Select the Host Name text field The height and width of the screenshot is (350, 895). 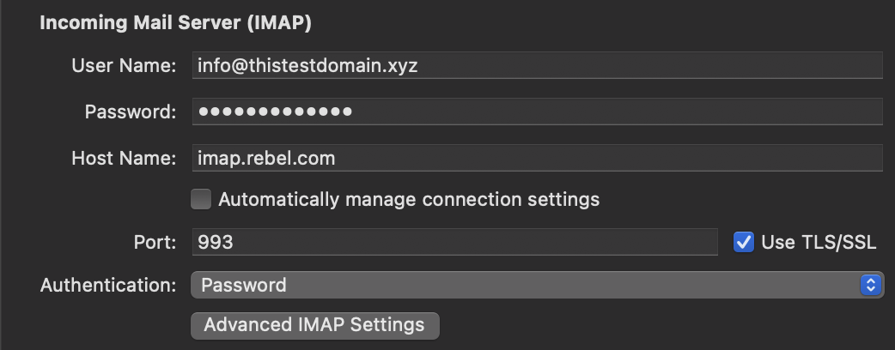[x=537, y=157]
